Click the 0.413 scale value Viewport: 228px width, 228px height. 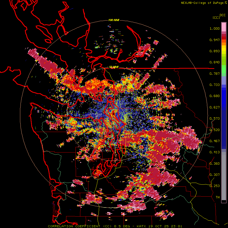point(215,152)
